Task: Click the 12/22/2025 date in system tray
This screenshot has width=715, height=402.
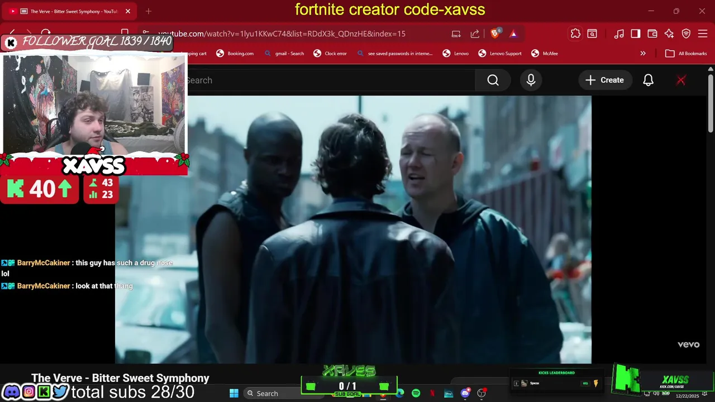Action: tap(687, 396)
